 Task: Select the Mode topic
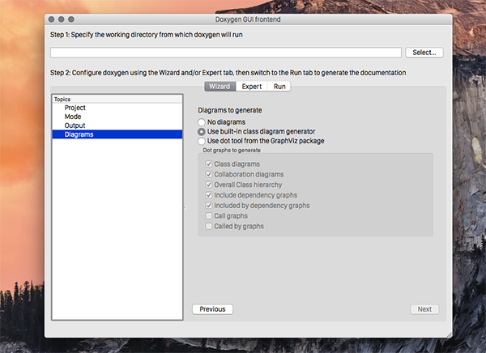click(117, 117)
